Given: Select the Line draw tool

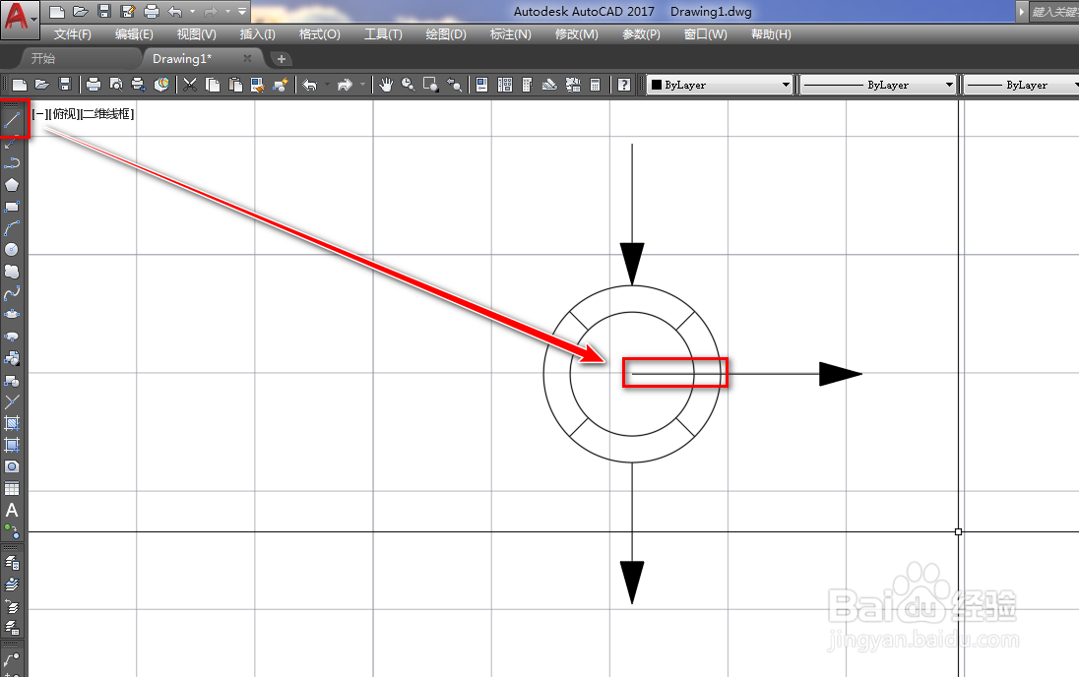Looking at the screenshot, I should pos(13,120).
